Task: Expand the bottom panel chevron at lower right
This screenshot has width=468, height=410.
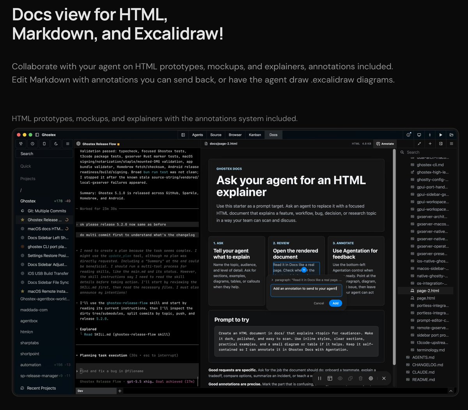Action: tap(451, 391)
